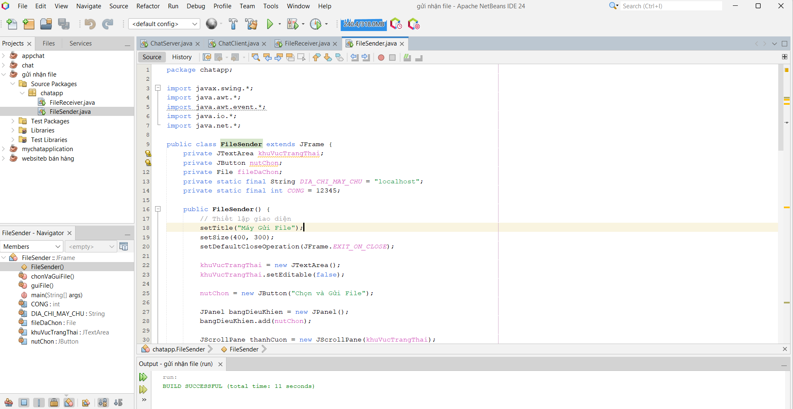This screenshot has height=409, width=793.
Task: Click the History view button
Action: [182, 57]
